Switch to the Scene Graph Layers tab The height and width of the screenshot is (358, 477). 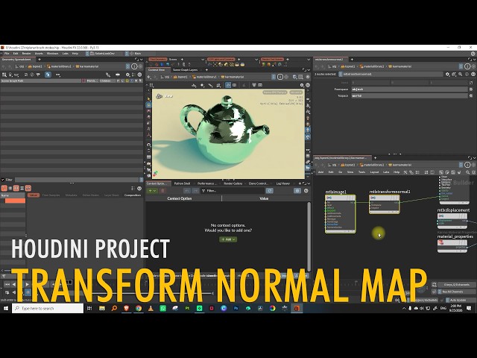[x=186, y=70]
